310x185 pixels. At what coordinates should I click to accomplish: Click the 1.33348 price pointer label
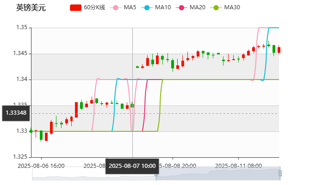click(15, 112)
